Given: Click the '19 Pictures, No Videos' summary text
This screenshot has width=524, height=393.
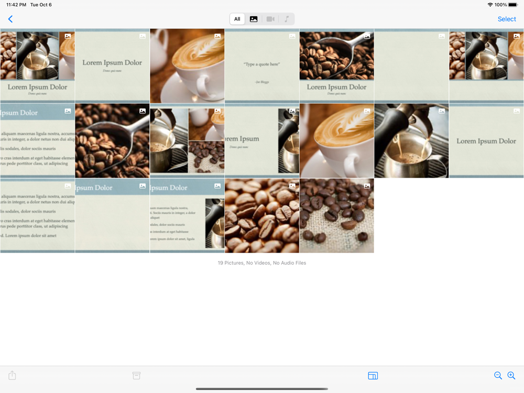Looking at the screenshot, I should [x=262, y=263].
